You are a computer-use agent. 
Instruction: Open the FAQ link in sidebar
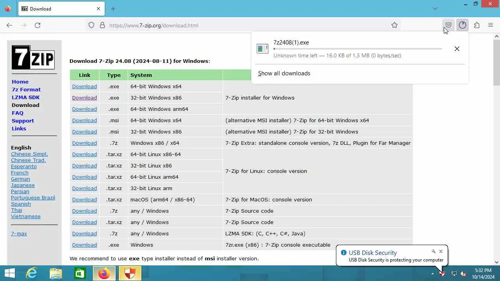coord(18,113)
